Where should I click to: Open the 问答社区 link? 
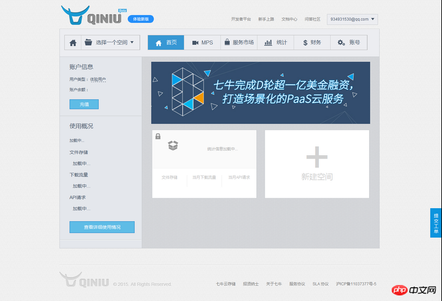click(x=312, y=19)
